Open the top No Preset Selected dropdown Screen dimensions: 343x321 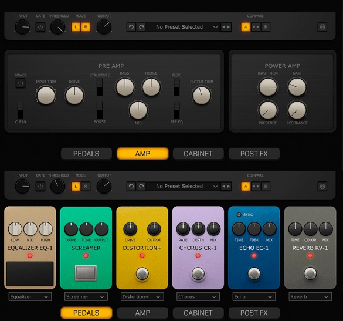(184, 27)
